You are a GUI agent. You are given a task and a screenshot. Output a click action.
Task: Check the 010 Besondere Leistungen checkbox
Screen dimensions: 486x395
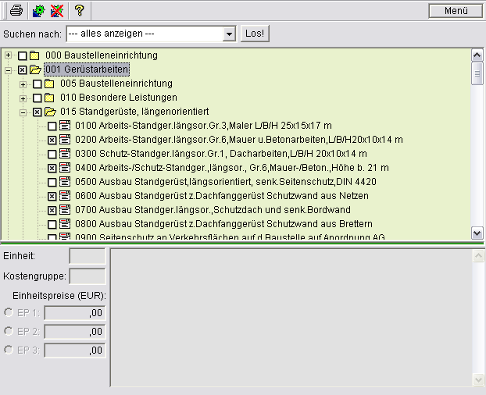click(x=38, y=98)
